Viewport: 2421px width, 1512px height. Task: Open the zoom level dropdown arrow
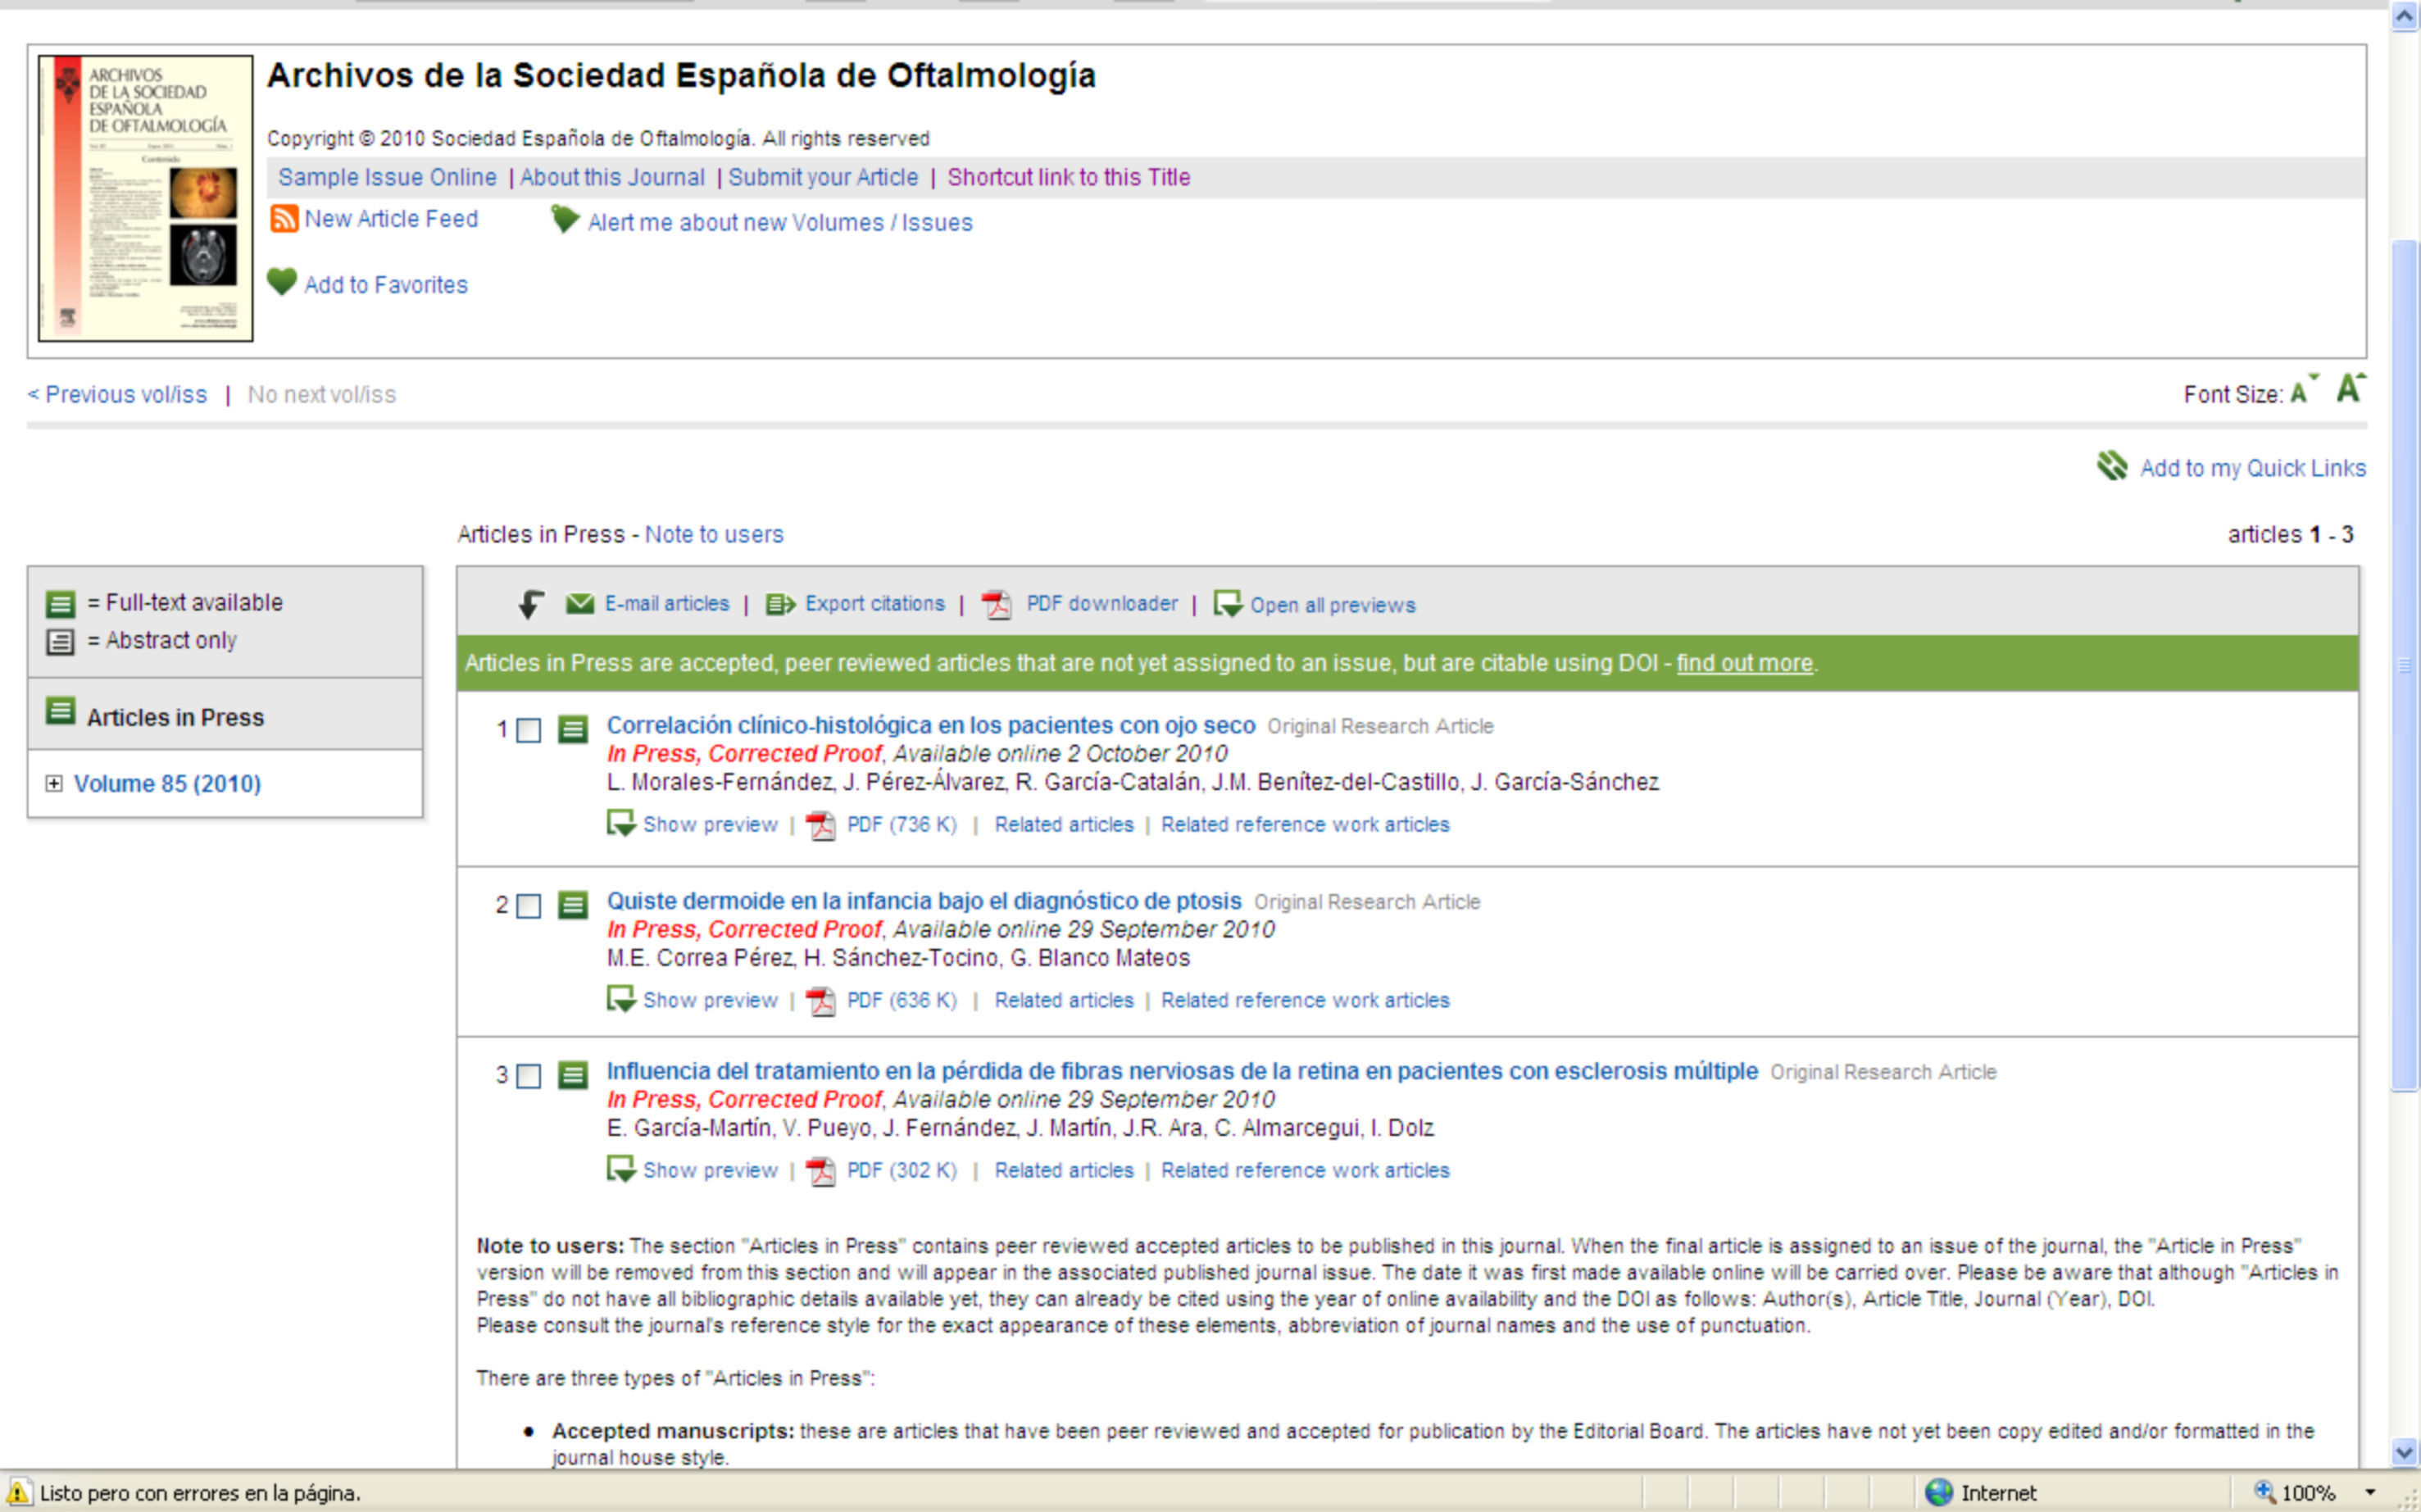pos(2370,1493)
